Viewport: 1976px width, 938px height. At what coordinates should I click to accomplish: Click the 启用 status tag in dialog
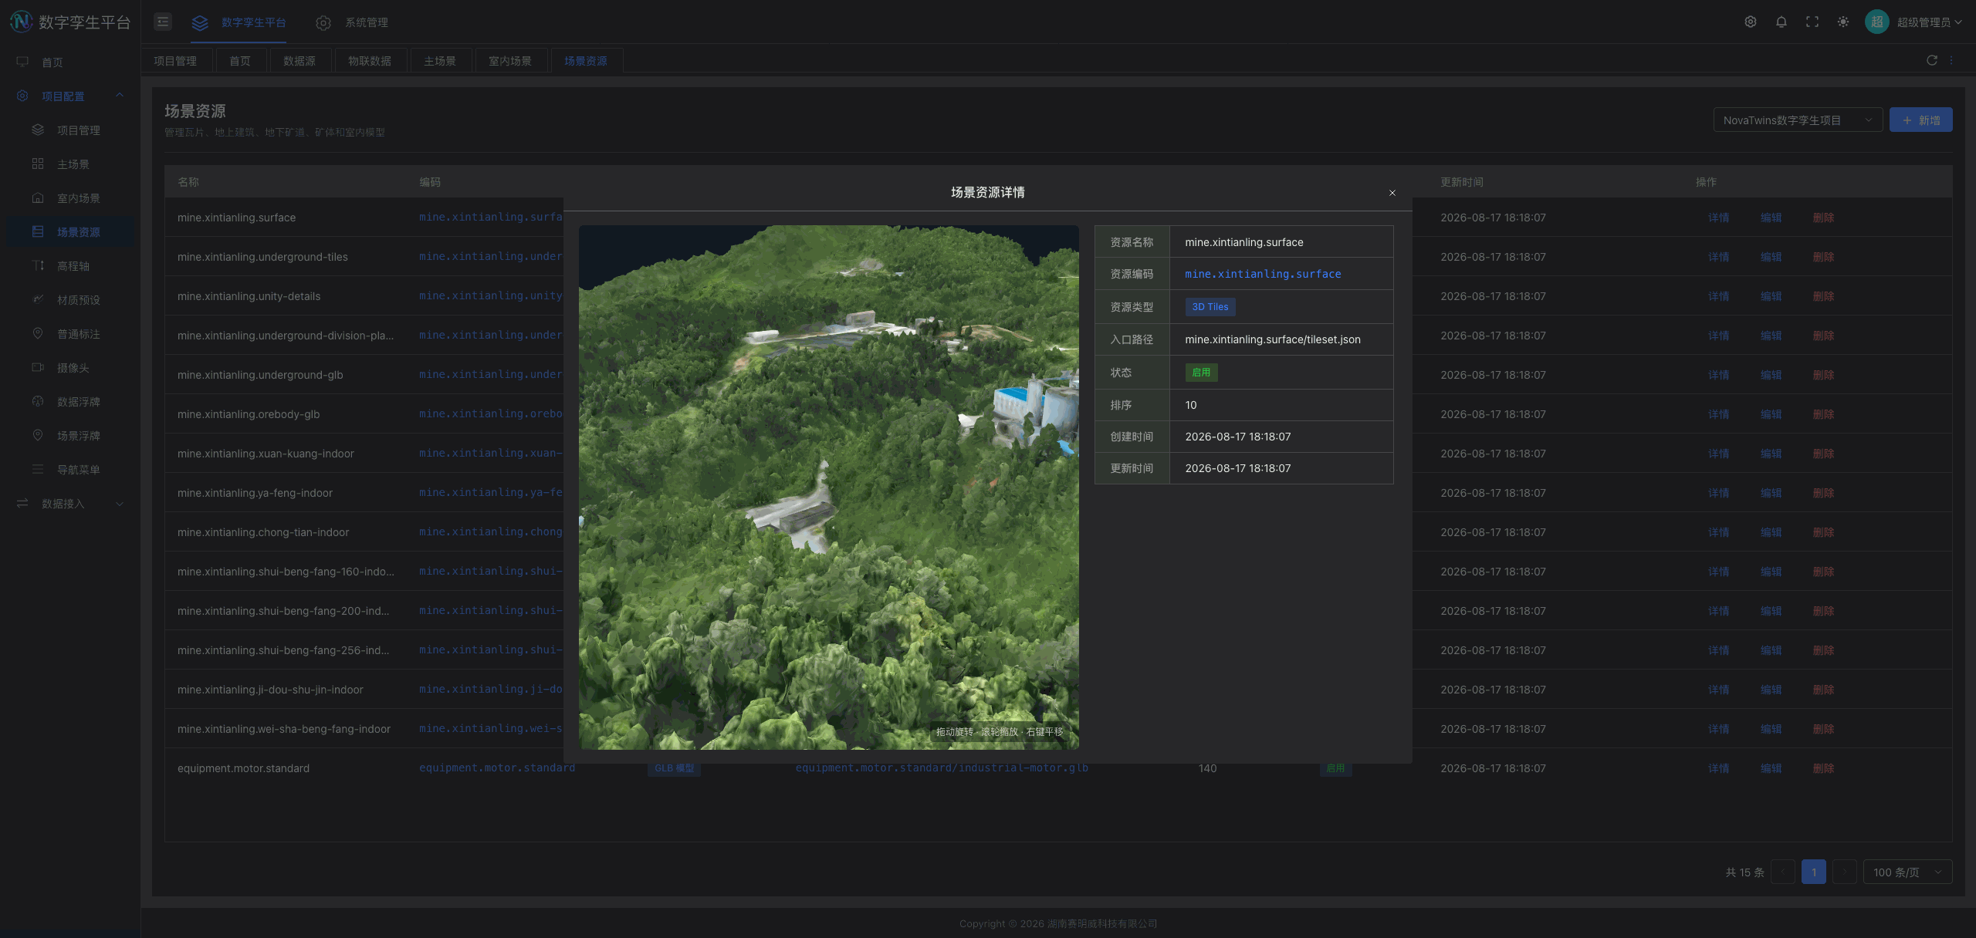[1201, 372]
